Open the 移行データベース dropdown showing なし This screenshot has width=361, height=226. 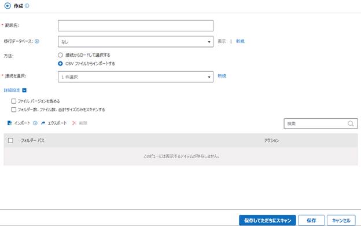135,42
